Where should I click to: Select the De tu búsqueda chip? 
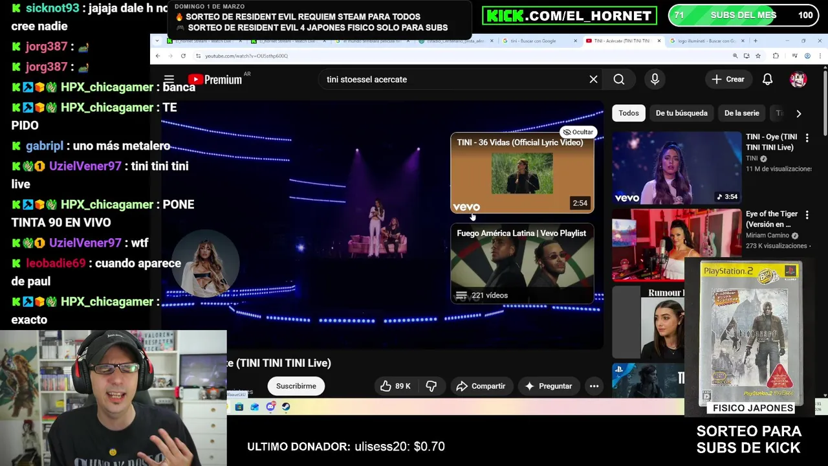point(681,113)
